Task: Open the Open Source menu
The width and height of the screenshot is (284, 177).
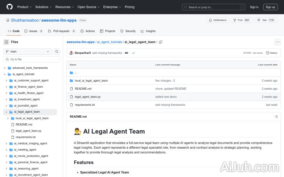Action: click(x=88, y=7)
